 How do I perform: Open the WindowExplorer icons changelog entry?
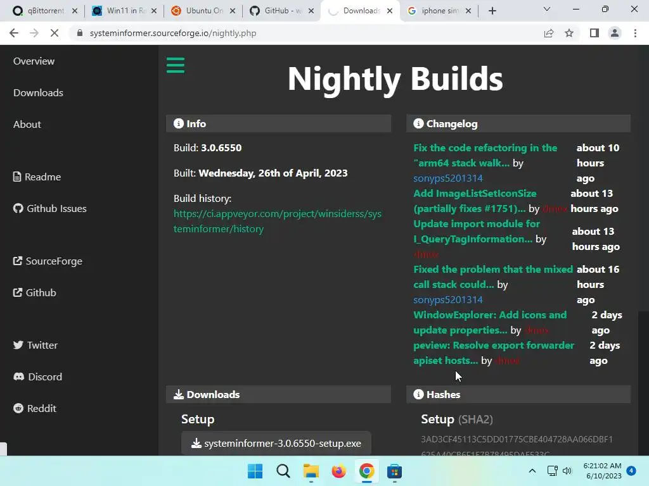point(490,322)
